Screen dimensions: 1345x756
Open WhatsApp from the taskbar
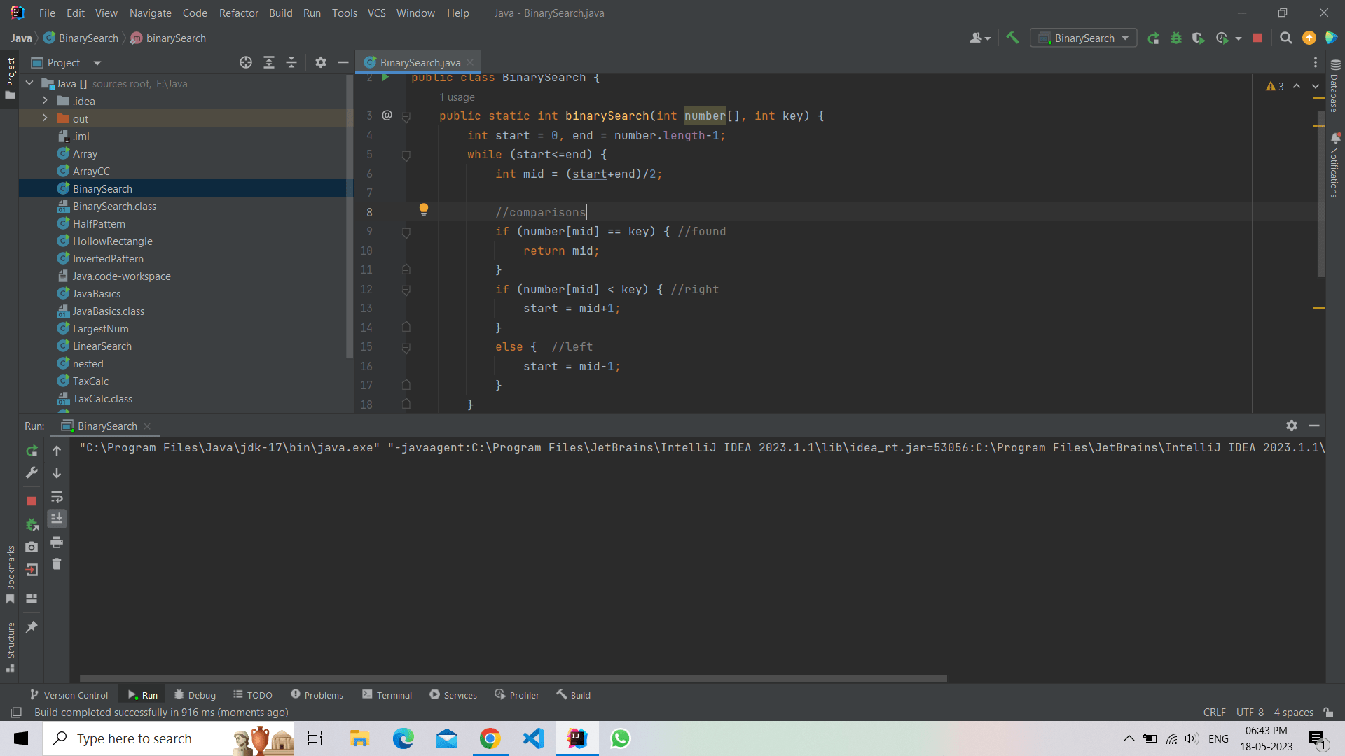click(x=621, y=738)
